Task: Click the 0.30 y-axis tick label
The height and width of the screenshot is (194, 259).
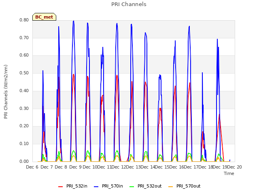Action: coord(24,108)
